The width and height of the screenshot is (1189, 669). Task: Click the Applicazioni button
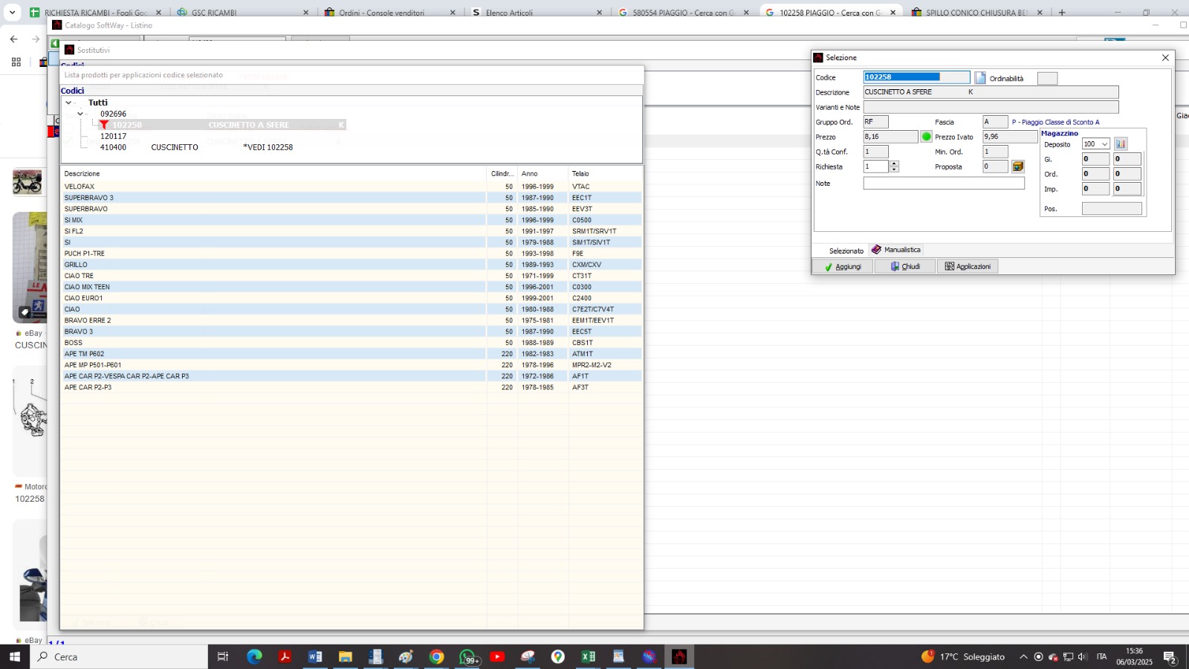pos(968,266)
